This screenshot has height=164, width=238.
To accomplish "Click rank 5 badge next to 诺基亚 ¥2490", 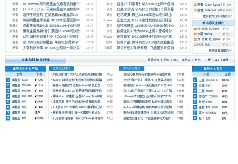I will (8, 102).
